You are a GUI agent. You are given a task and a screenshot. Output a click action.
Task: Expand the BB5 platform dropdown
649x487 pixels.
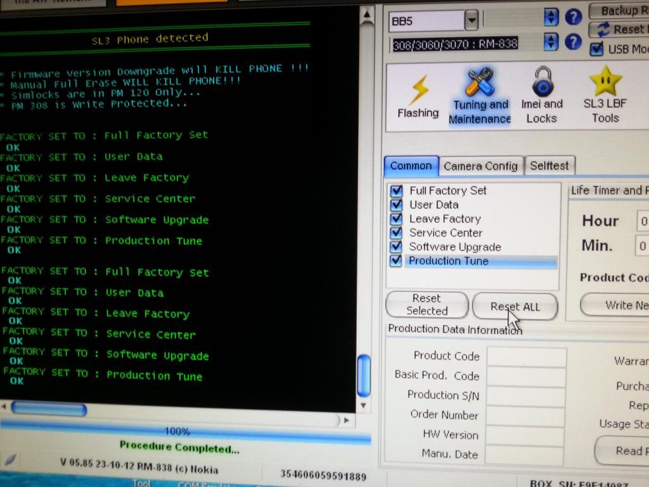pyautogui.click(x=471, y=22)
